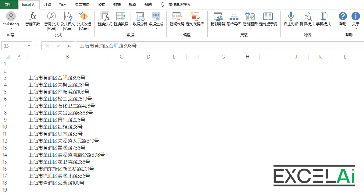Select the 智换公式 convert formula tool
This screenshot has height=194, width=364.
105,19
